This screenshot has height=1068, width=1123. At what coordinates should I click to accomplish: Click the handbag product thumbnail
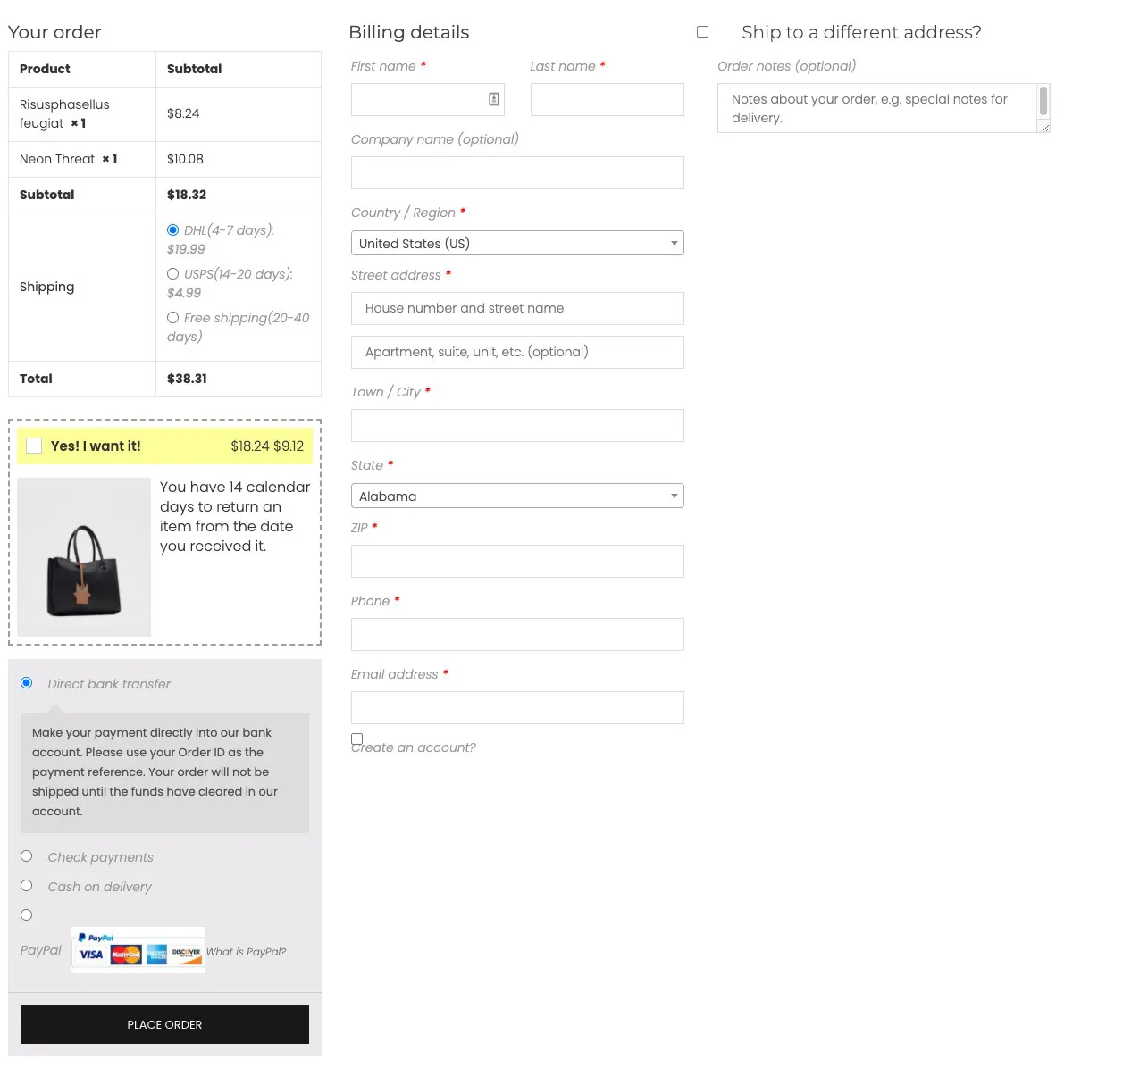84,557
